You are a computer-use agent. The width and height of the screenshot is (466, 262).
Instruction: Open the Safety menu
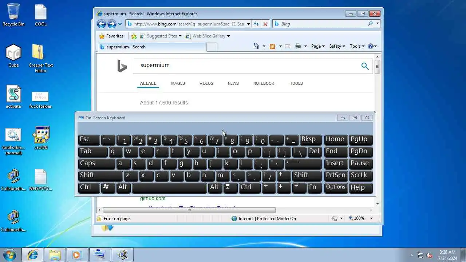[337, 46]
